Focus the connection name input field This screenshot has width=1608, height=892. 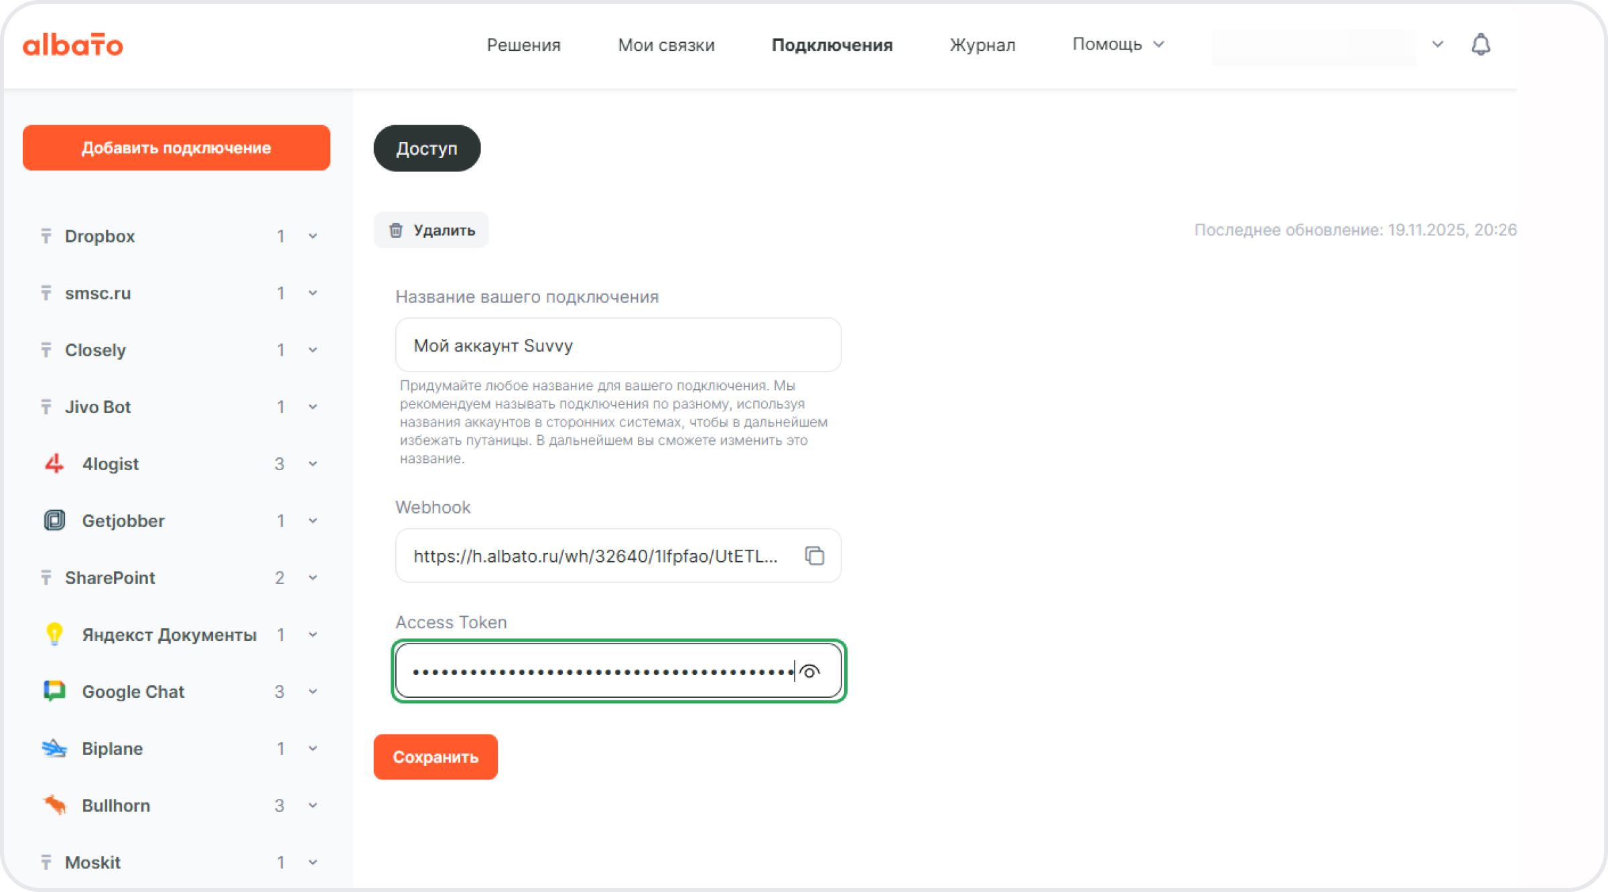618,346
